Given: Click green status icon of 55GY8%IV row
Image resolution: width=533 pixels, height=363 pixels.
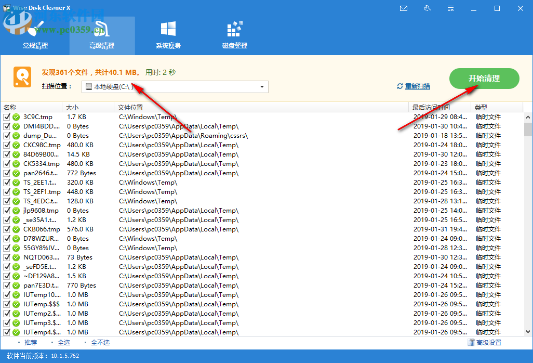Looking at the screenshot, I should coord(16,248).
